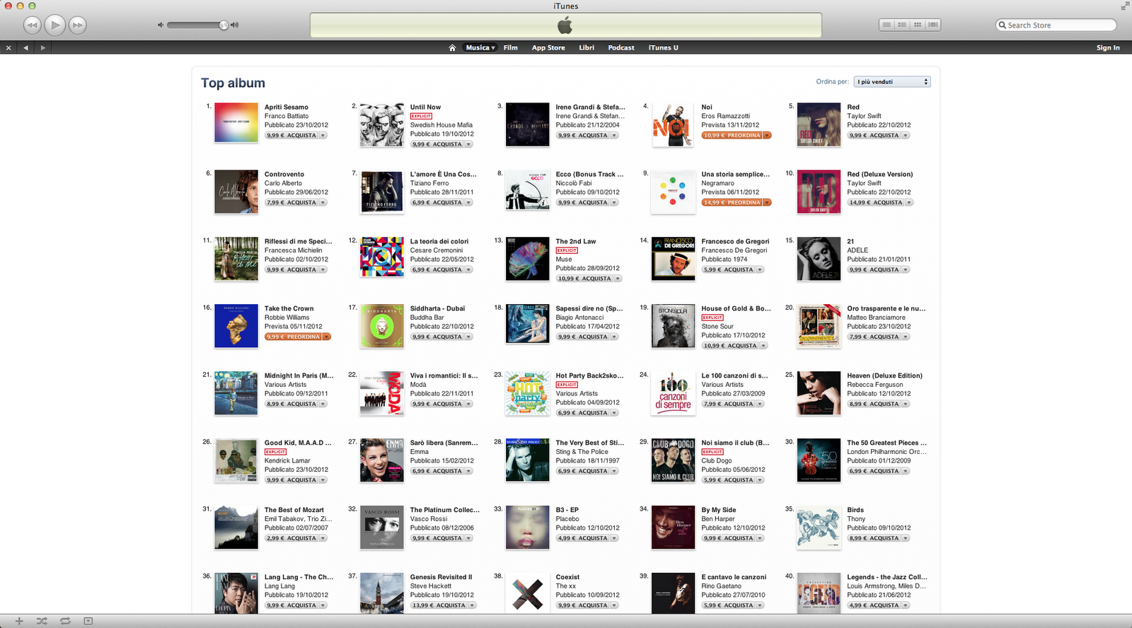The image size is (1132, 628).
Task: Open Until Now album artwork
Action: tap(382, 124)
